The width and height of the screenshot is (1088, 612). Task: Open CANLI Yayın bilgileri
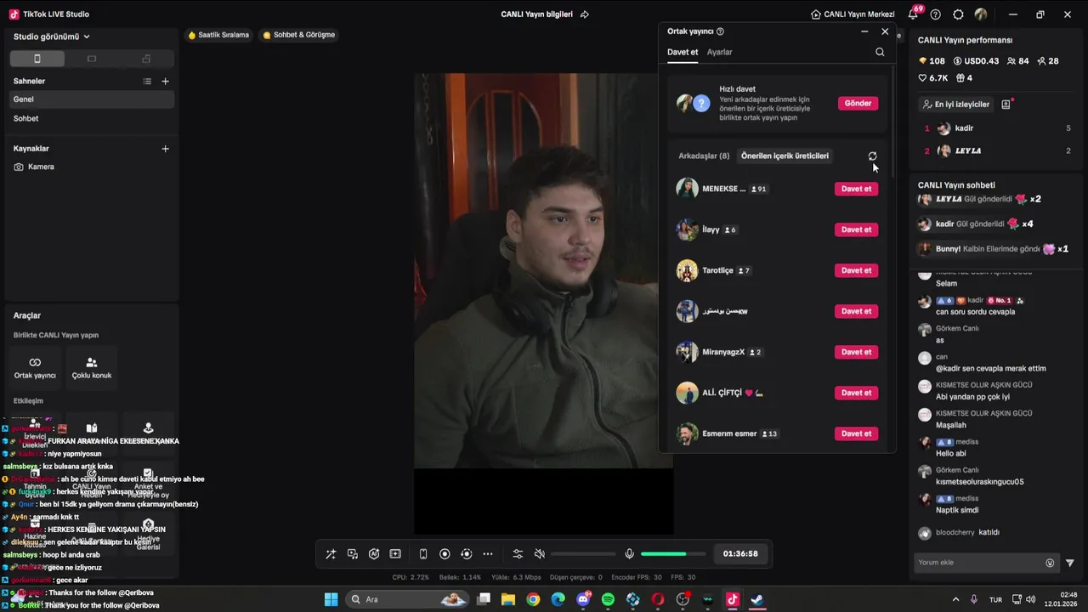point(536,14)
